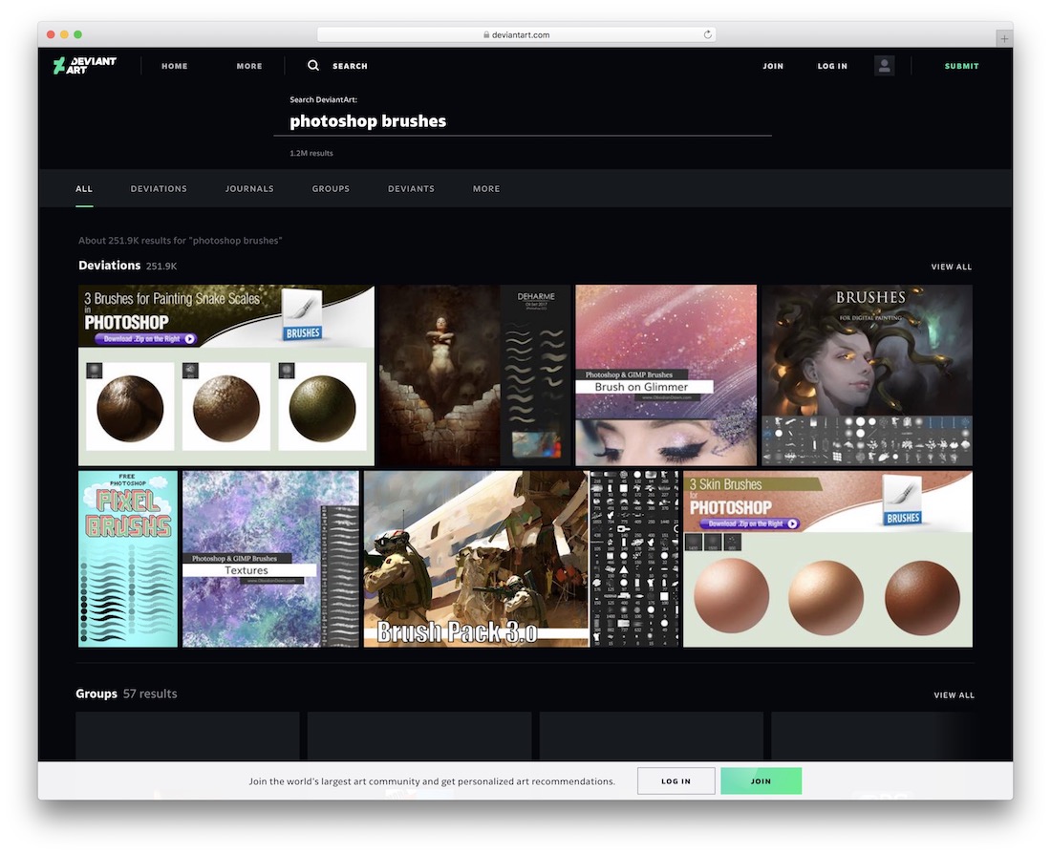Switch to the Journals tab
This screenshot has width=1051, height=854.
pos(249,189)
